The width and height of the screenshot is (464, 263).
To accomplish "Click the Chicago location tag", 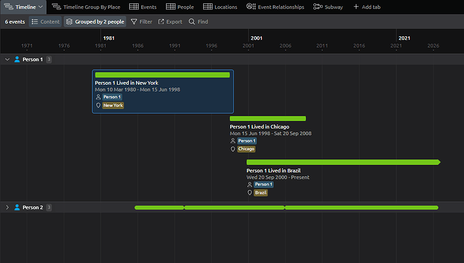I will (x=246, y=149).
